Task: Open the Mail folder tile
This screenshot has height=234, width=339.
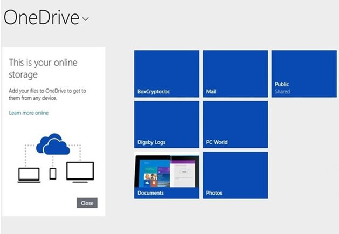Action: click(236, 73)
